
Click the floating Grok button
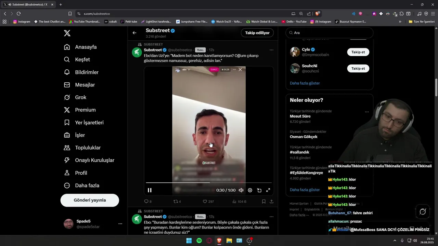pyautogui.click(x=423, y=212)
